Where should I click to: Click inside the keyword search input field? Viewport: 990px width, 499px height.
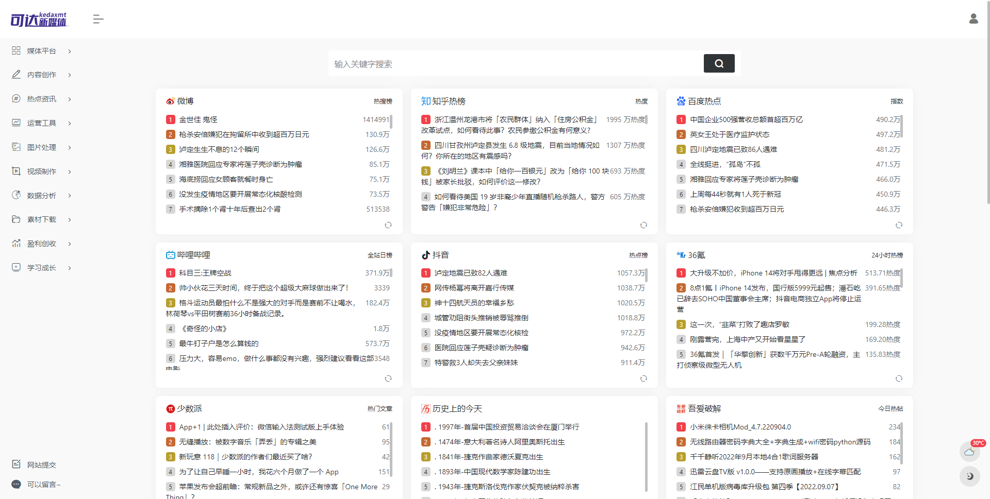pyautogui.click(x=516, y=63)
